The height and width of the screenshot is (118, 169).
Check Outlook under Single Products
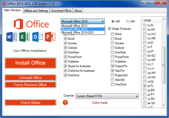coord(112,48)
